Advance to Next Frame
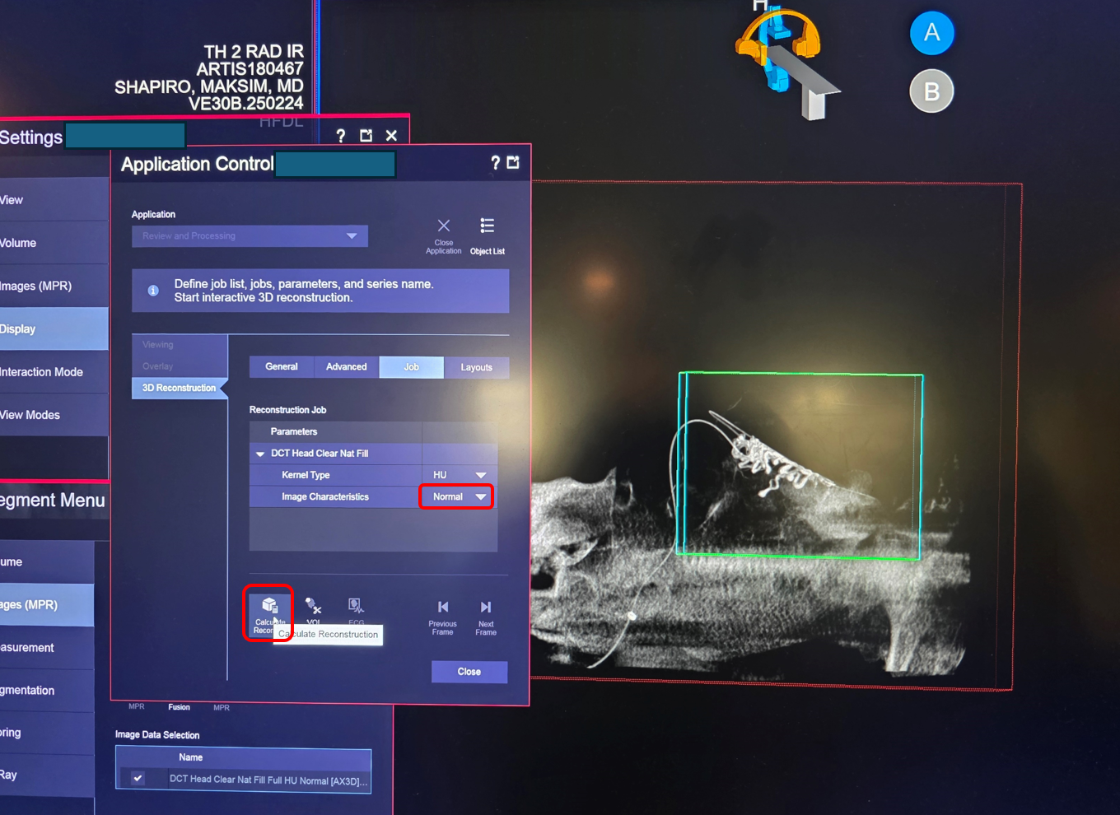The height and width of the screenshot is (815, 1120). (486, 608)
